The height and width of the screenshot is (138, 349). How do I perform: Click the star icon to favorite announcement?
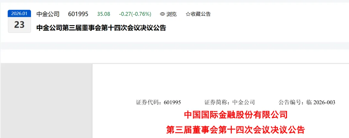[x=188, y=14]
